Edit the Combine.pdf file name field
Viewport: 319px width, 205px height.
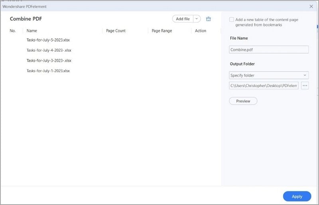(269, 49)
